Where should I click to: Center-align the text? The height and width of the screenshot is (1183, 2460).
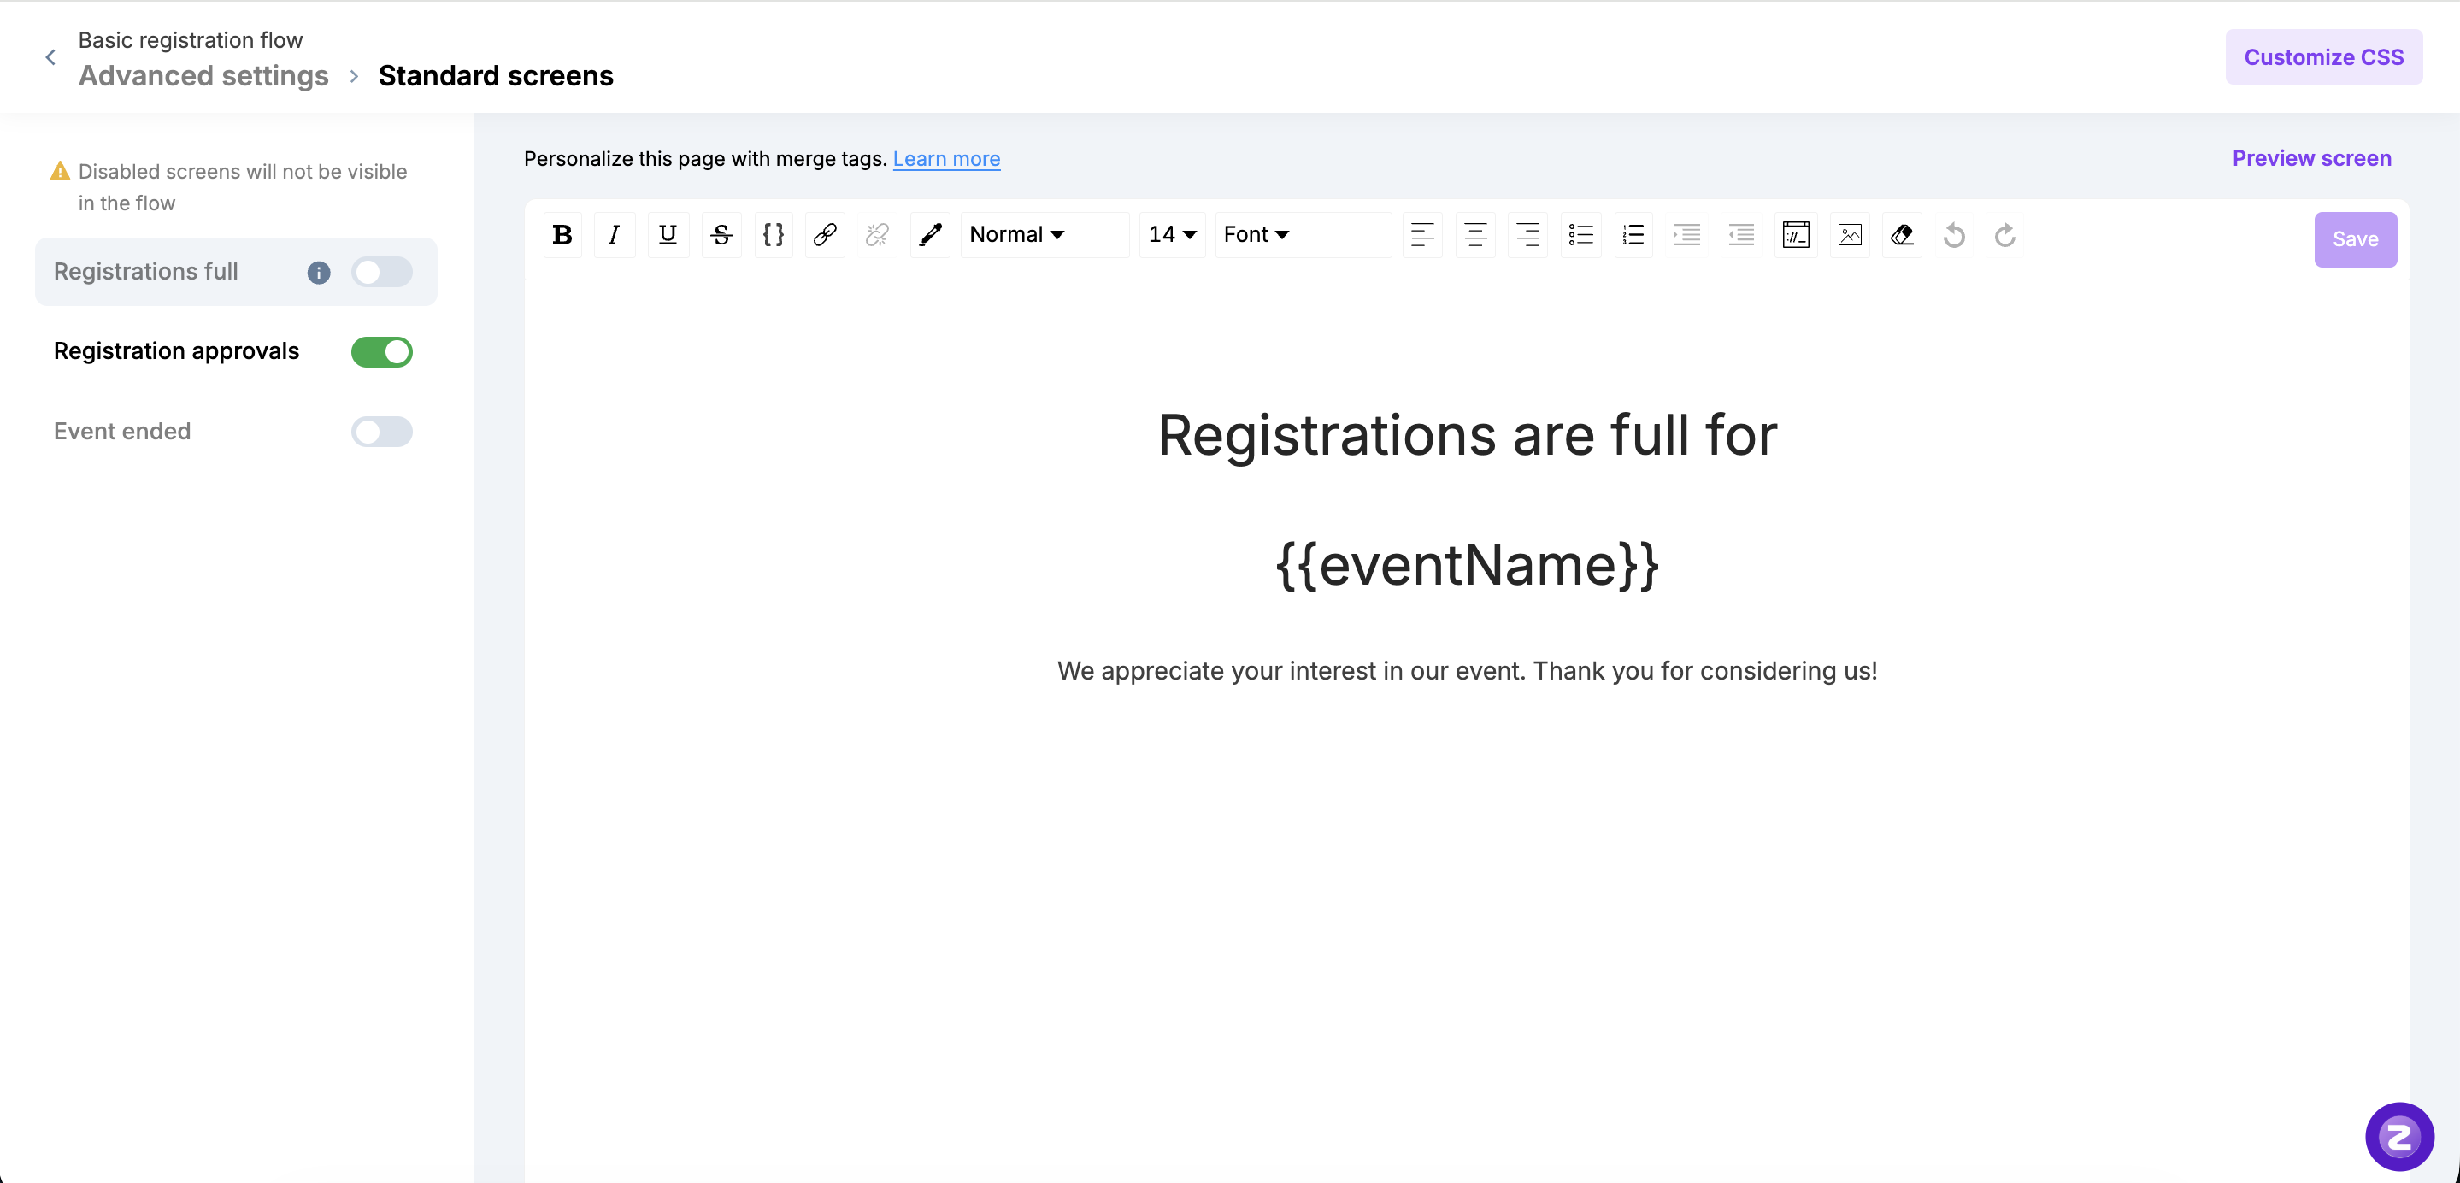[1474, 235]
